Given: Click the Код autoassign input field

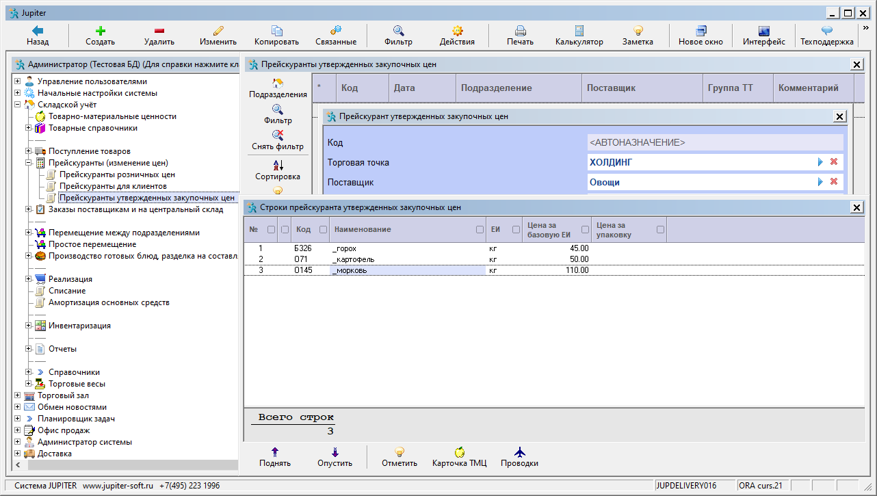Looking at the screenshot, I should point(715,142).
